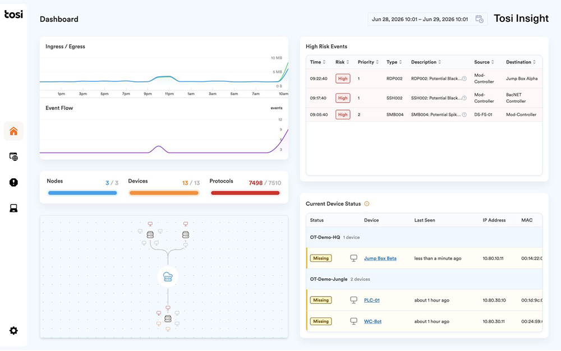The width and height of the screenshot is (561, 351).
Task: Open the WC-Bot device link
Action: click(x=373, y=321)
